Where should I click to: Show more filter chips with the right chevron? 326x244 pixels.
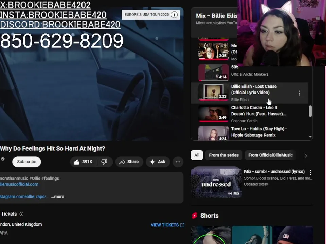point(305,156)
